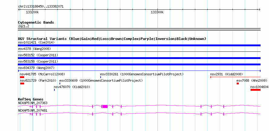Open nsv834379 (Wong2007) variant label

pos(36,68)
